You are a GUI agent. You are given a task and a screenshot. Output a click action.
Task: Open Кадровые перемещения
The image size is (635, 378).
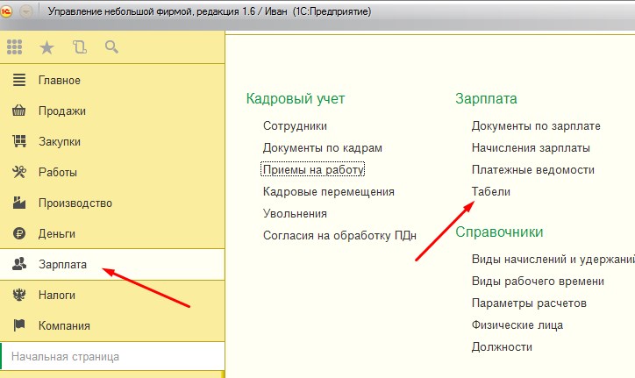click(328, 192)
